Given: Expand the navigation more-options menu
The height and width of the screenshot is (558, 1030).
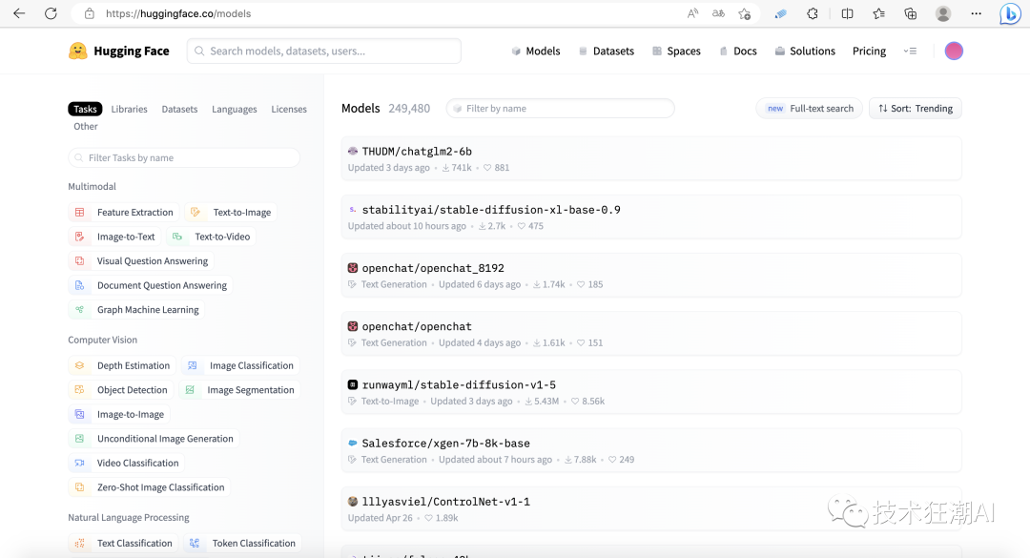Looking at the screenshot, I should [910, 52].
